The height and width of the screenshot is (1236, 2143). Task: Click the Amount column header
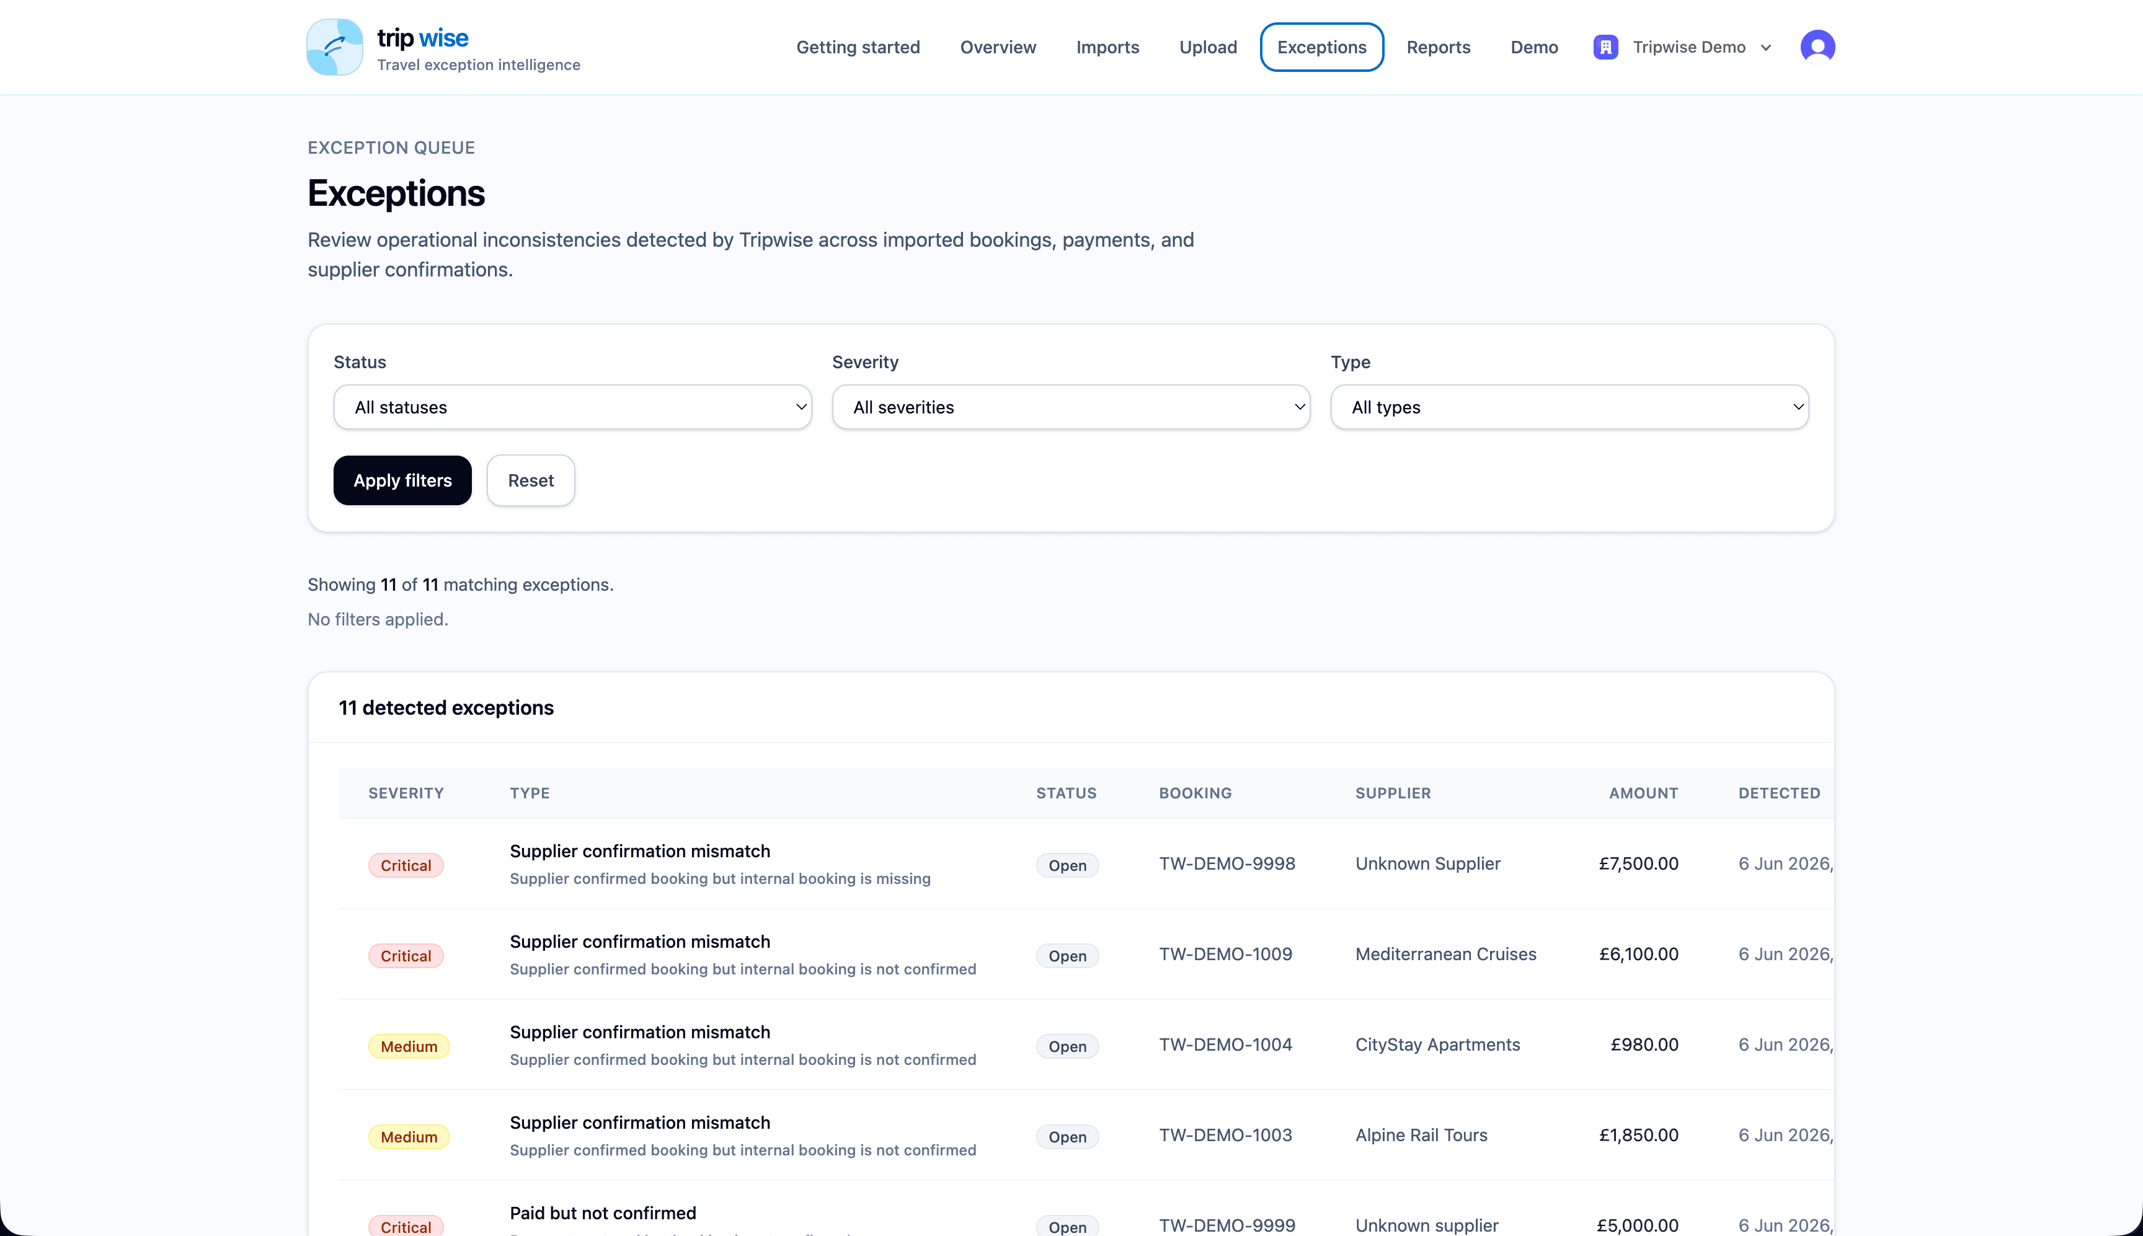coord(1643,793)
